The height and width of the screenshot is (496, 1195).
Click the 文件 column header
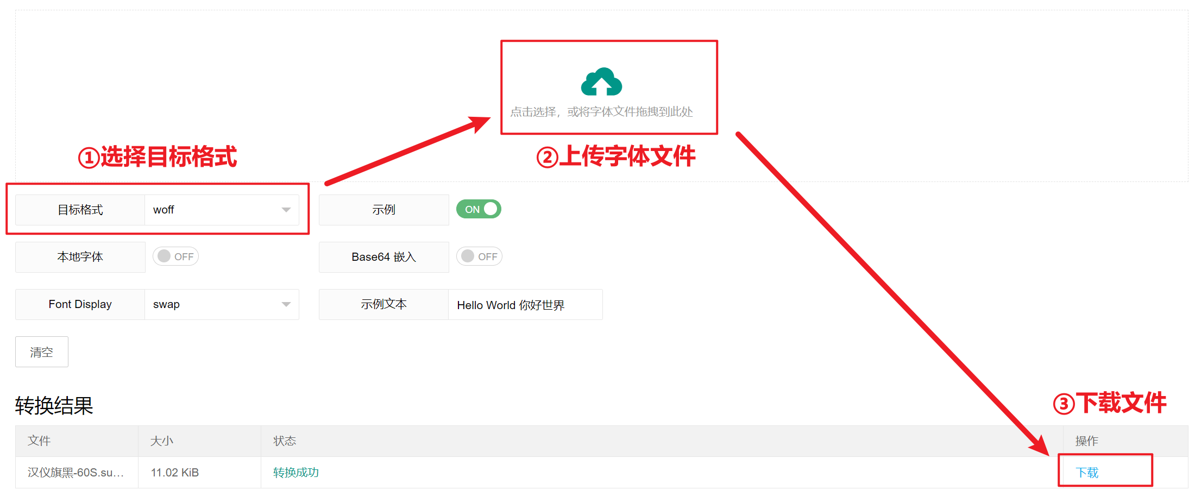(39, 441)
